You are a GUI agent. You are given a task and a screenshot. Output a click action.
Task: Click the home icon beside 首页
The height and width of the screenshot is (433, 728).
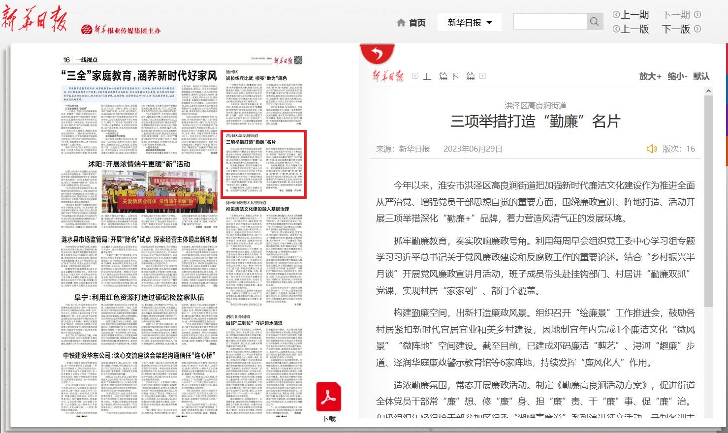(x=401, y=23)
